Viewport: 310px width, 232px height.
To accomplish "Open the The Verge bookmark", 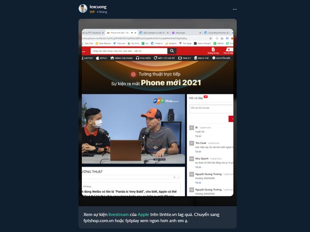I will (185, 43).
